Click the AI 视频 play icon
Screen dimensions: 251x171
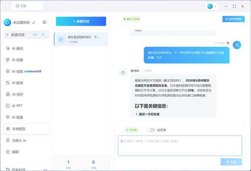click(8, 71)
